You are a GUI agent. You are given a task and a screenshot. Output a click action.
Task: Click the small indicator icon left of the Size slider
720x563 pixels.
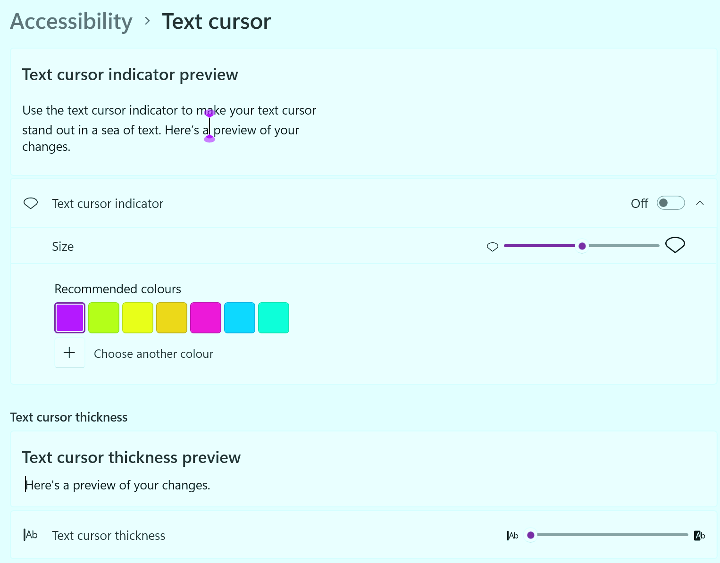tap(493, 246)
